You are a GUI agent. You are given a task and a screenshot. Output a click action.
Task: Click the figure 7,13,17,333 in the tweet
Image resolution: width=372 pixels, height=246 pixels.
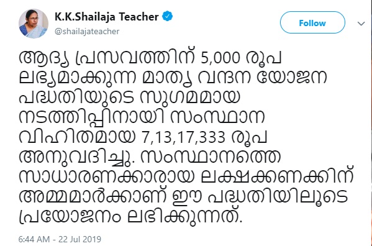click(183, 137)
